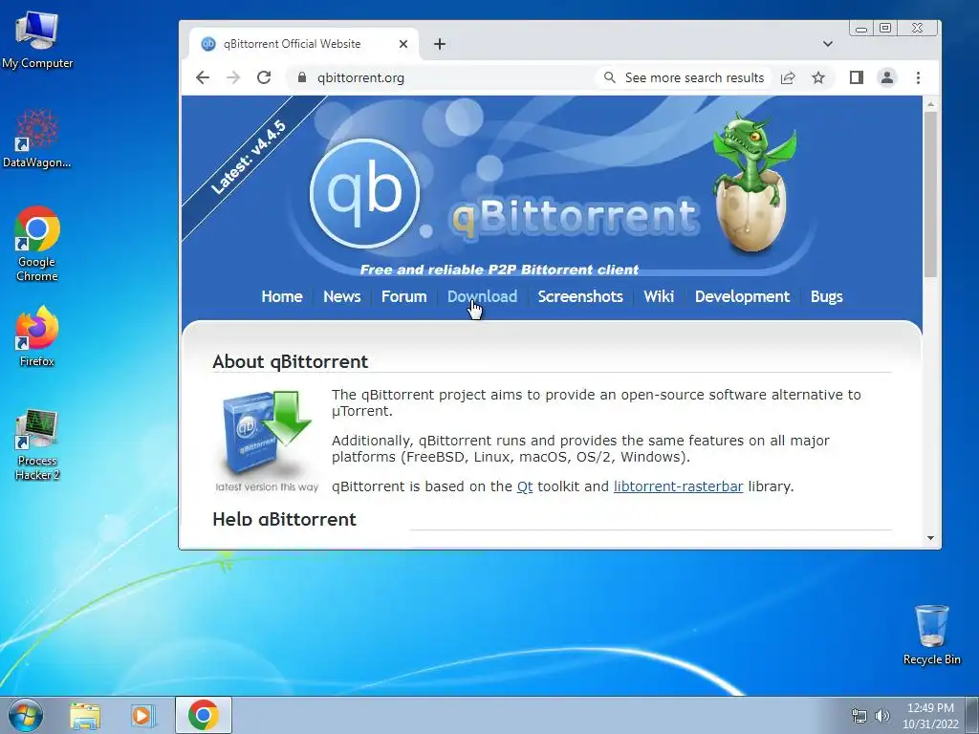
Task: Open the volume speaker tray icon
Action: pos(881,716)
